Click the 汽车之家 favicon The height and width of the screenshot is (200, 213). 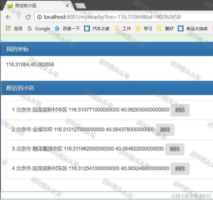[87, 28]
